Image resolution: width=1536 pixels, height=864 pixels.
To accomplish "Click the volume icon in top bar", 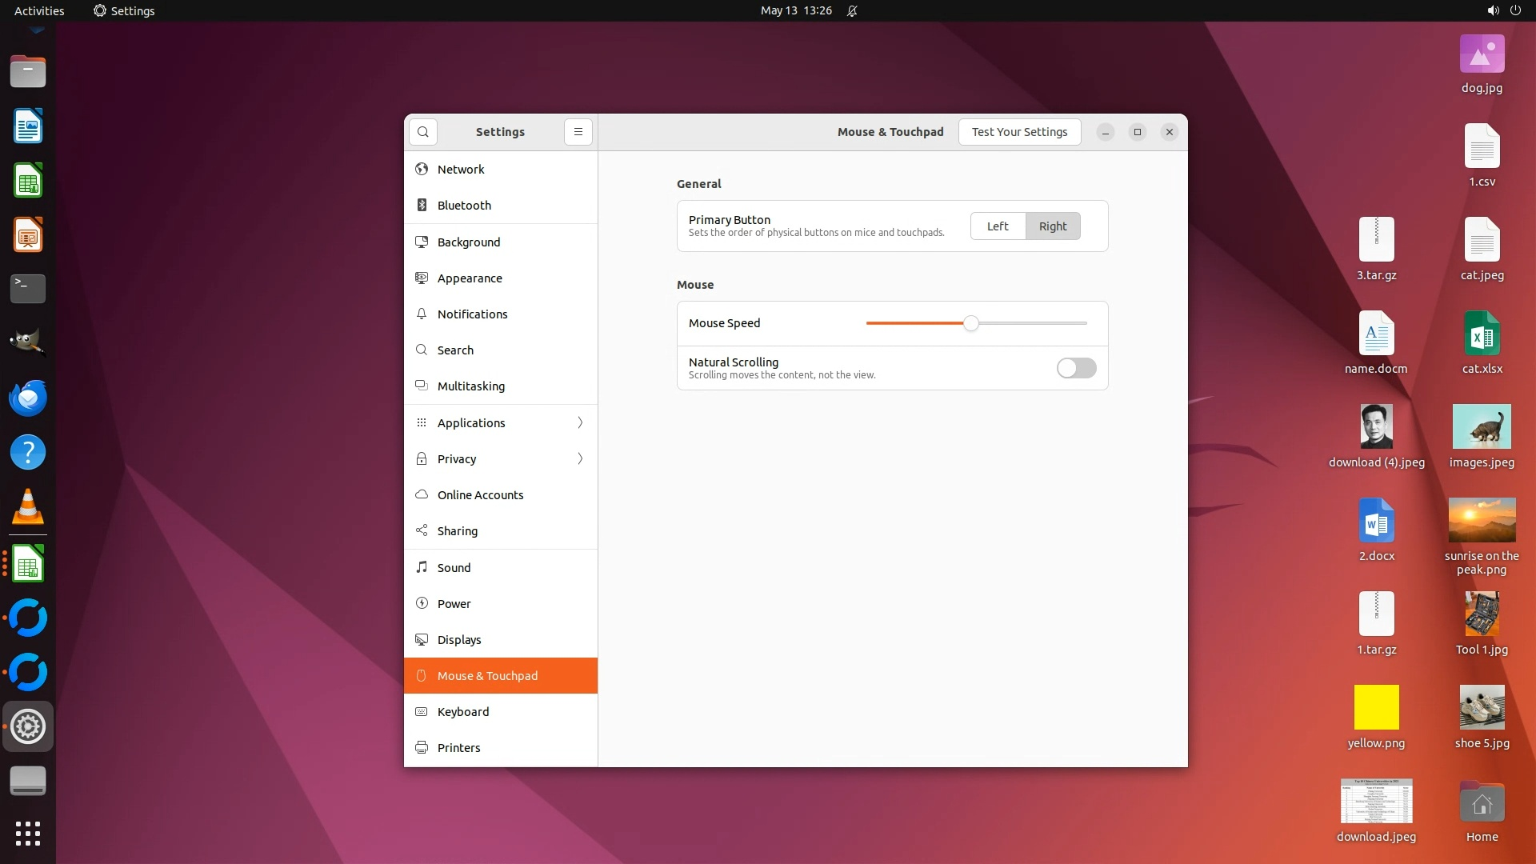I will coord(1493,10).
